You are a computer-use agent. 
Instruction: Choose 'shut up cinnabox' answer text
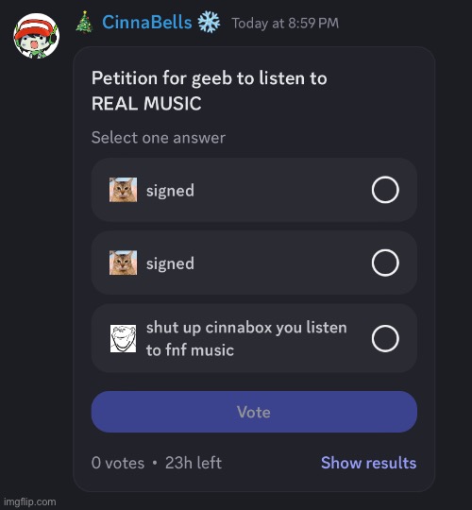coord(246,339)
